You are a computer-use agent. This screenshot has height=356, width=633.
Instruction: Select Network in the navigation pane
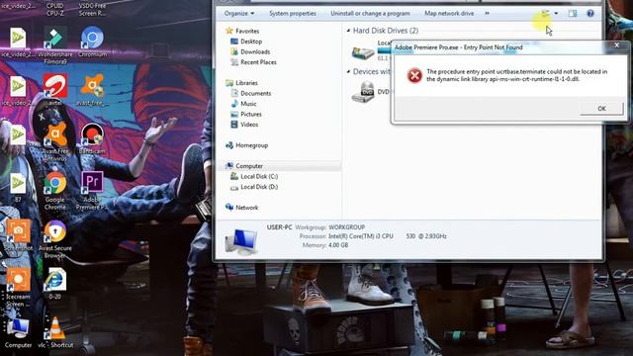[x=241, y=208]
